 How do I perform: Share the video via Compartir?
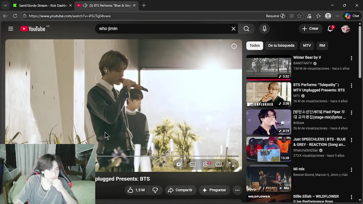180,190
